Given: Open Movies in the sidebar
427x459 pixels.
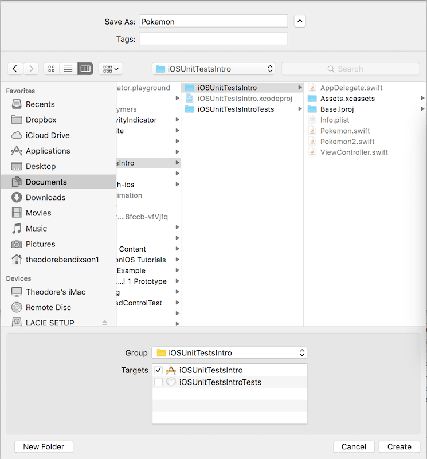Looking at the screenshot, I should coord(58,213).
